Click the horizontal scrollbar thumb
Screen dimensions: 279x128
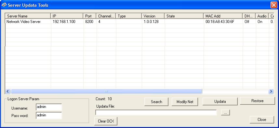pos(106,91)
